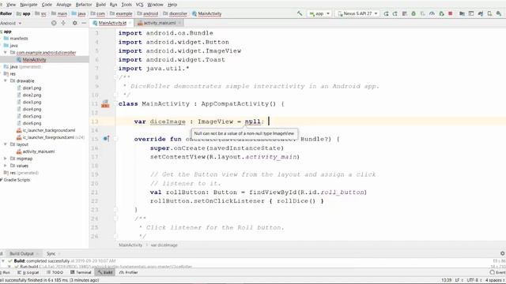Open the Window menu
The image size is (506, 284).
(155, 5)
